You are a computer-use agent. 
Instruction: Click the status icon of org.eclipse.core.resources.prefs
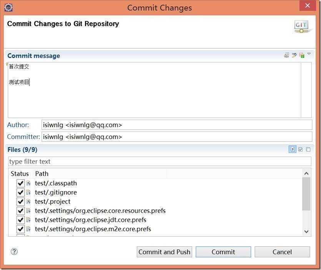(28, 211)
